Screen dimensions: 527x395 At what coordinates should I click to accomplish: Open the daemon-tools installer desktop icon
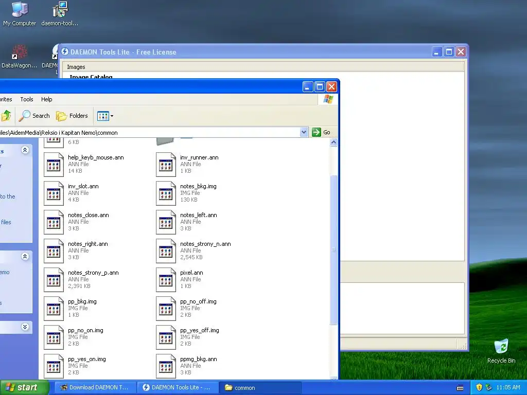(x=60, y=14)
